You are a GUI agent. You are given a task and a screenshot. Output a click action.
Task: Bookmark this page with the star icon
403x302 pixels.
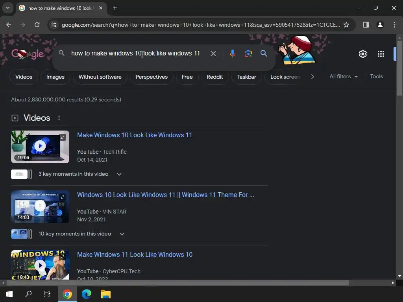pyautogui.click(x=346, y=25)
